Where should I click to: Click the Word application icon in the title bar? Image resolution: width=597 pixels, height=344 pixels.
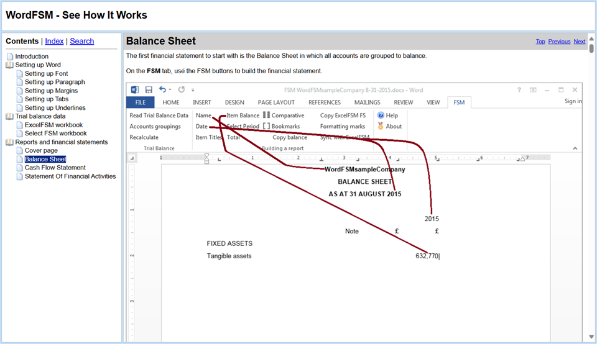pyautogui.click(x=135, y=89)
